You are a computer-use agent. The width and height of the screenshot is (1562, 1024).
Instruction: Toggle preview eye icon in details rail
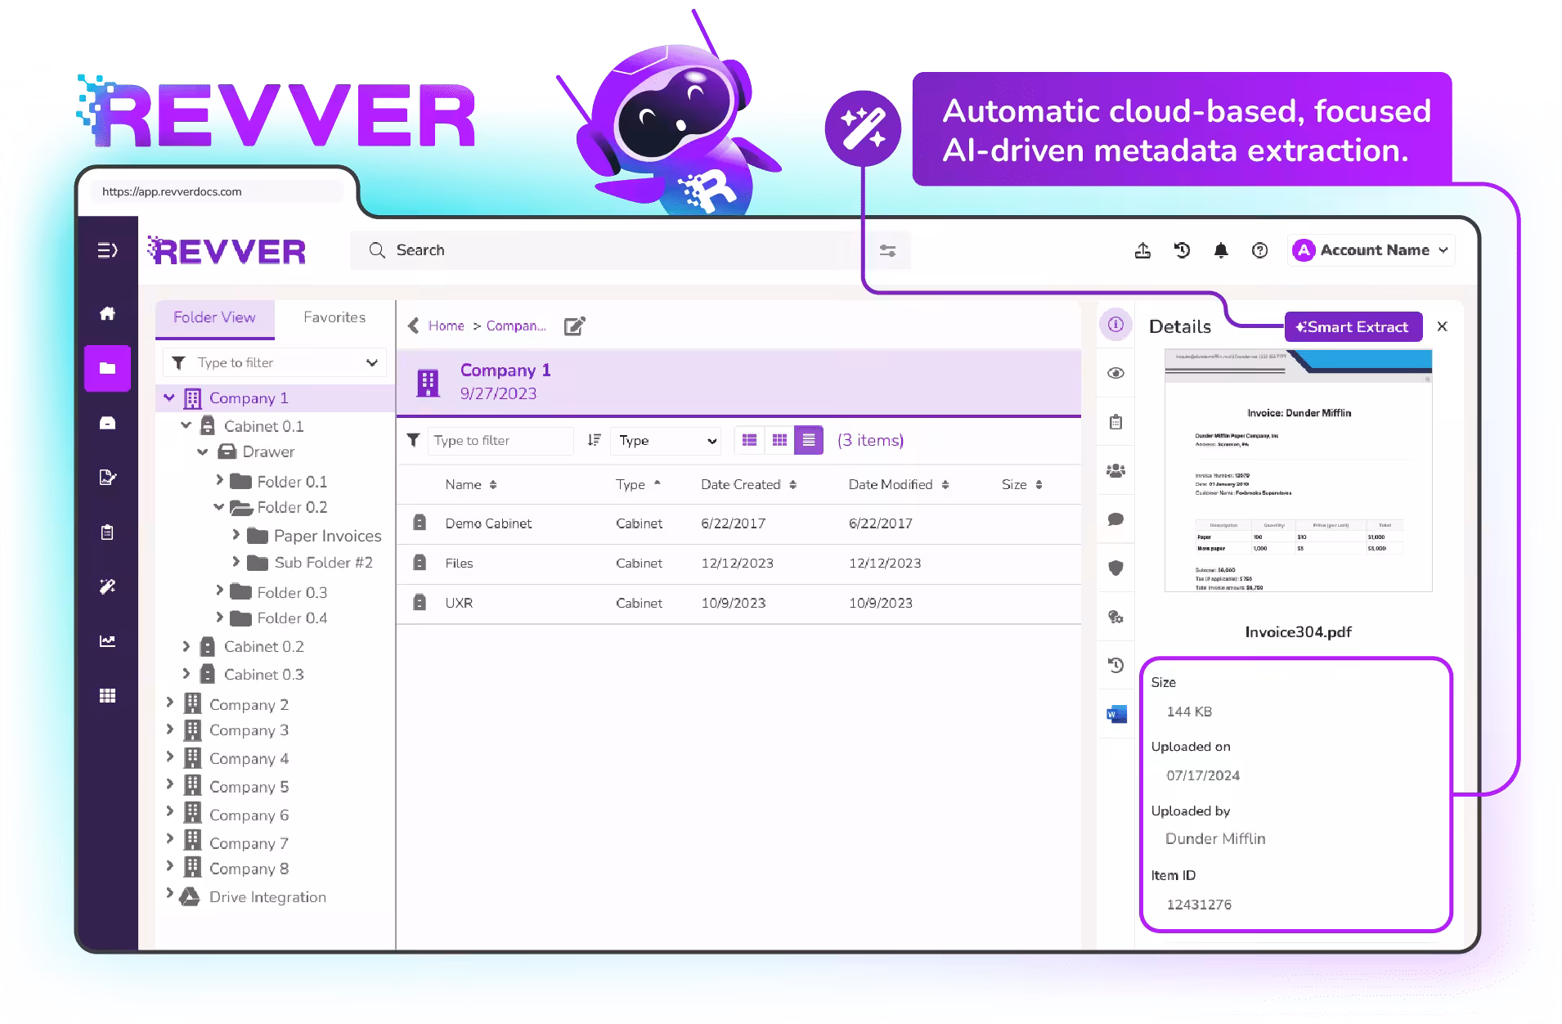click(x=1115, y=373)
